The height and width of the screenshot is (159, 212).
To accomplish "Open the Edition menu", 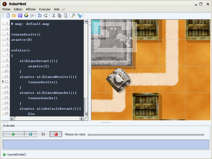I will click(x=18, y=9).
